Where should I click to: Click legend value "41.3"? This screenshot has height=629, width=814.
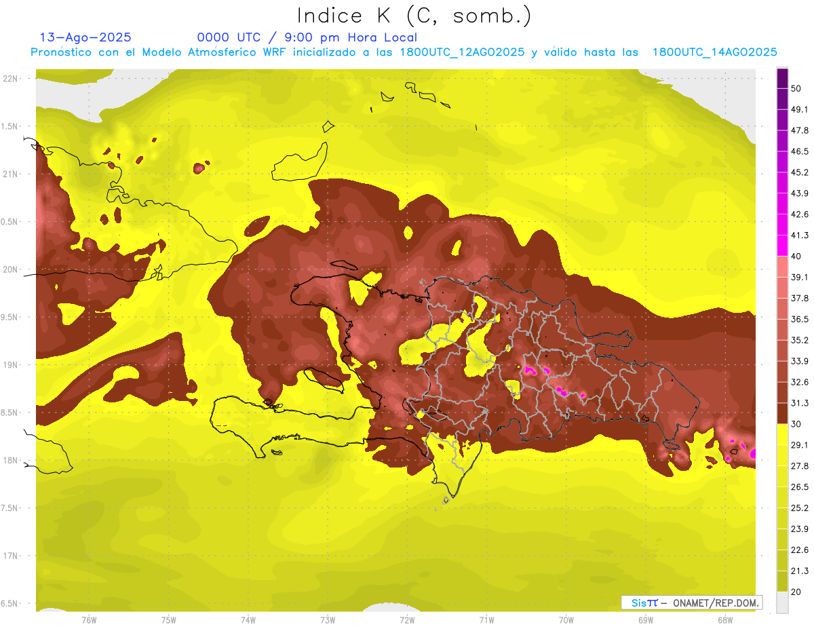800,235
